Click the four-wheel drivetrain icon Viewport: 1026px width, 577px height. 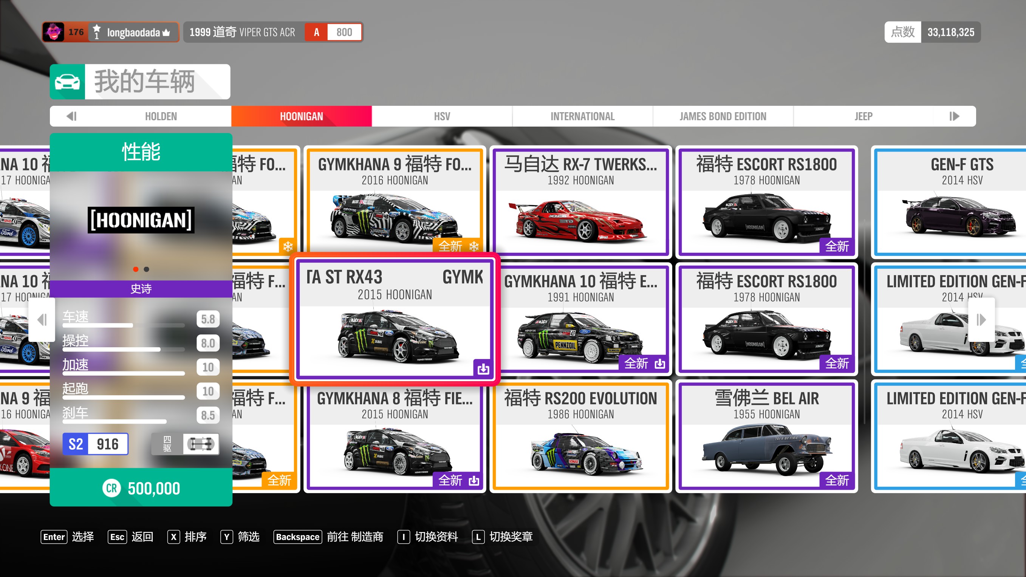[x=201, y=444]
